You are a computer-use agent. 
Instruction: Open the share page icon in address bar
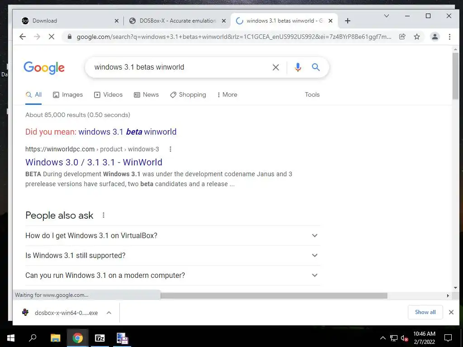point(402,37)
